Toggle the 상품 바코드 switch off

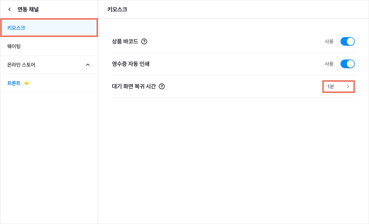[347, 42]
